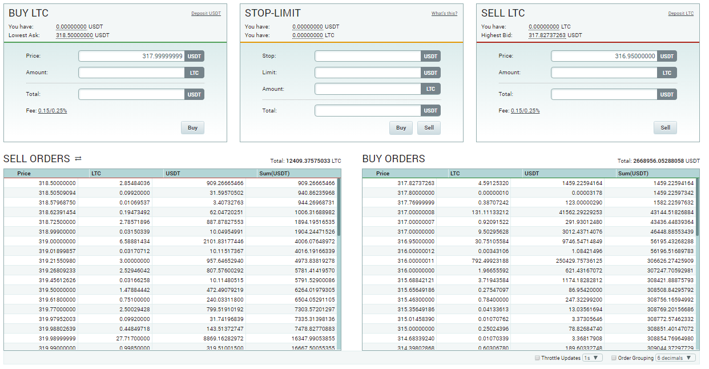Focus the Stop price input field
Viewport: 709px width, 369px height.
point(368,56)
